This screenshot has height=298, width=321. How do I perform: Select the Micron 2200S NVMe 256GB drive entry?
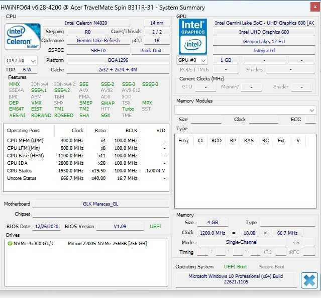[x=107, y=243]
